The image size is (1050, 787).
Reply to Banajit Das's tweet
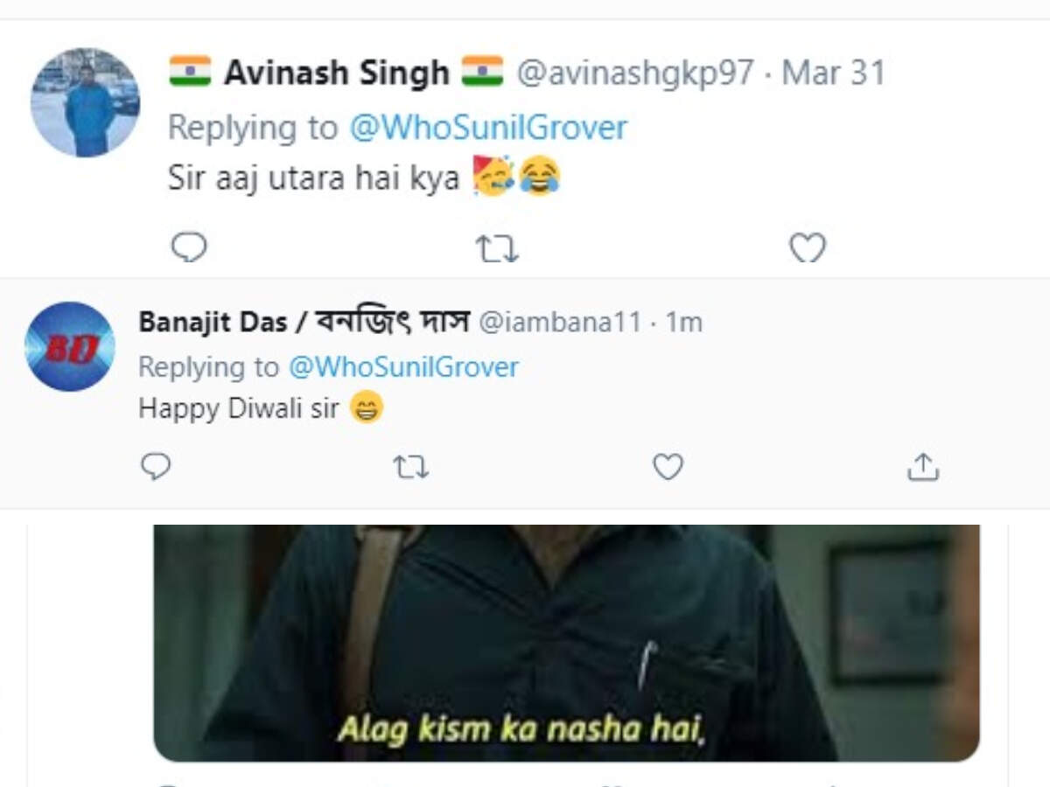click(x=156, y=468)
